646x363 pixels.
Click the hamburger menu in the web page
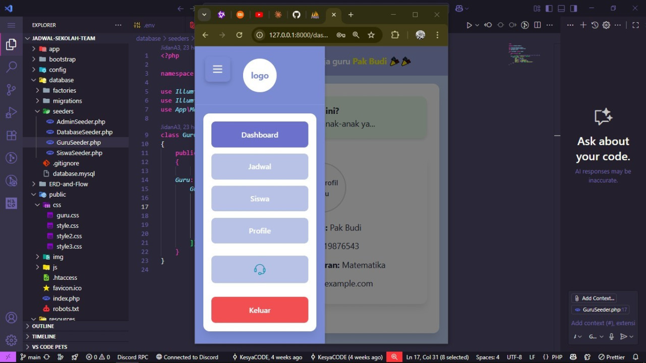point(217,70)
